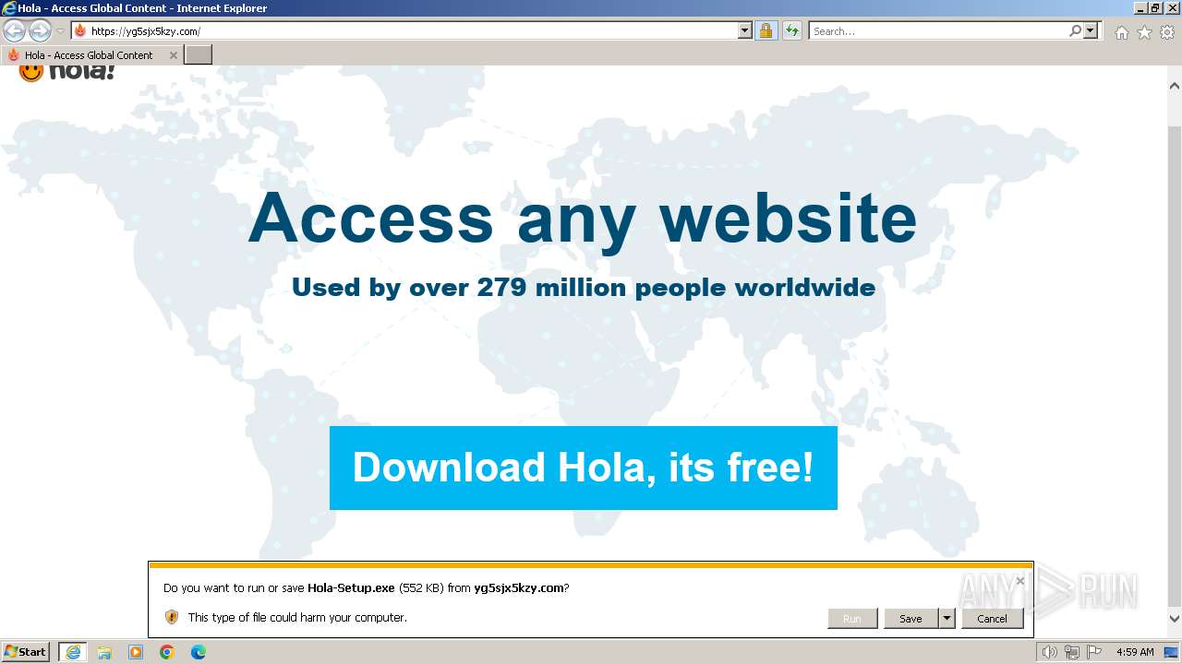This screenshot has height=664, width=1182.
Task: Close the Hola tab
Action: pos(173,55)
